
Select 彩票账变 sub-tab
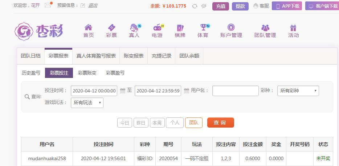87,73
